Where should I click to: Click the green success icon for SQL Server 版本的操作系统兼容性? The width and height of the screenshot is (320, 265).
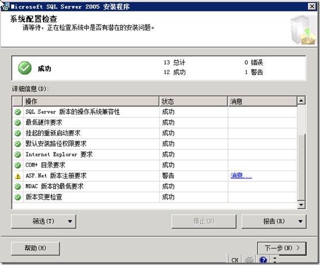(18, 112)
